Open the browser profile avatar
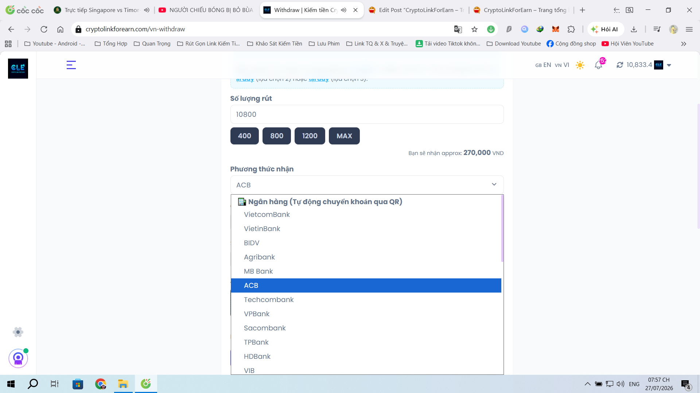 673,29
